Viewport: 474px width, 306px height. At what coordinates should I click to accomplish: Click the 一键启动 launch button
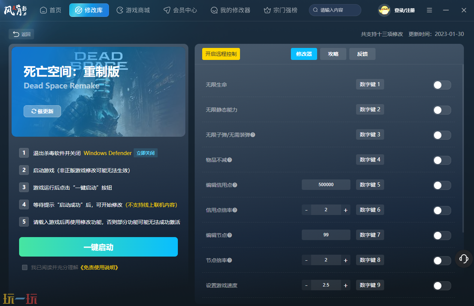98,247
